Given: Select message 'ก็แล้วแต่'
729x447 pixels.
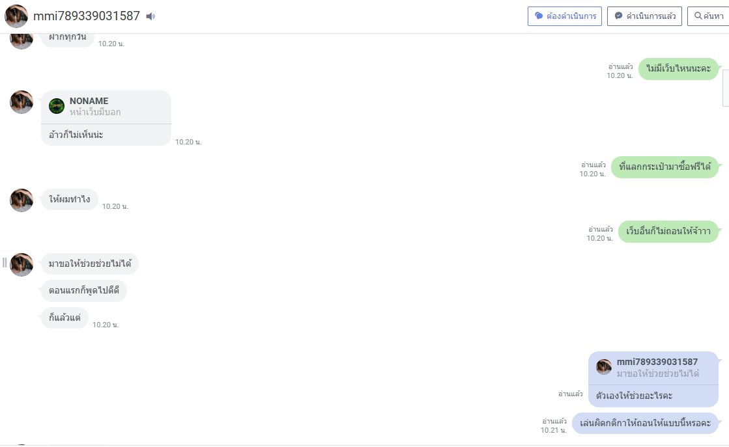Looking at the screenshot, I should coord(64,318).
